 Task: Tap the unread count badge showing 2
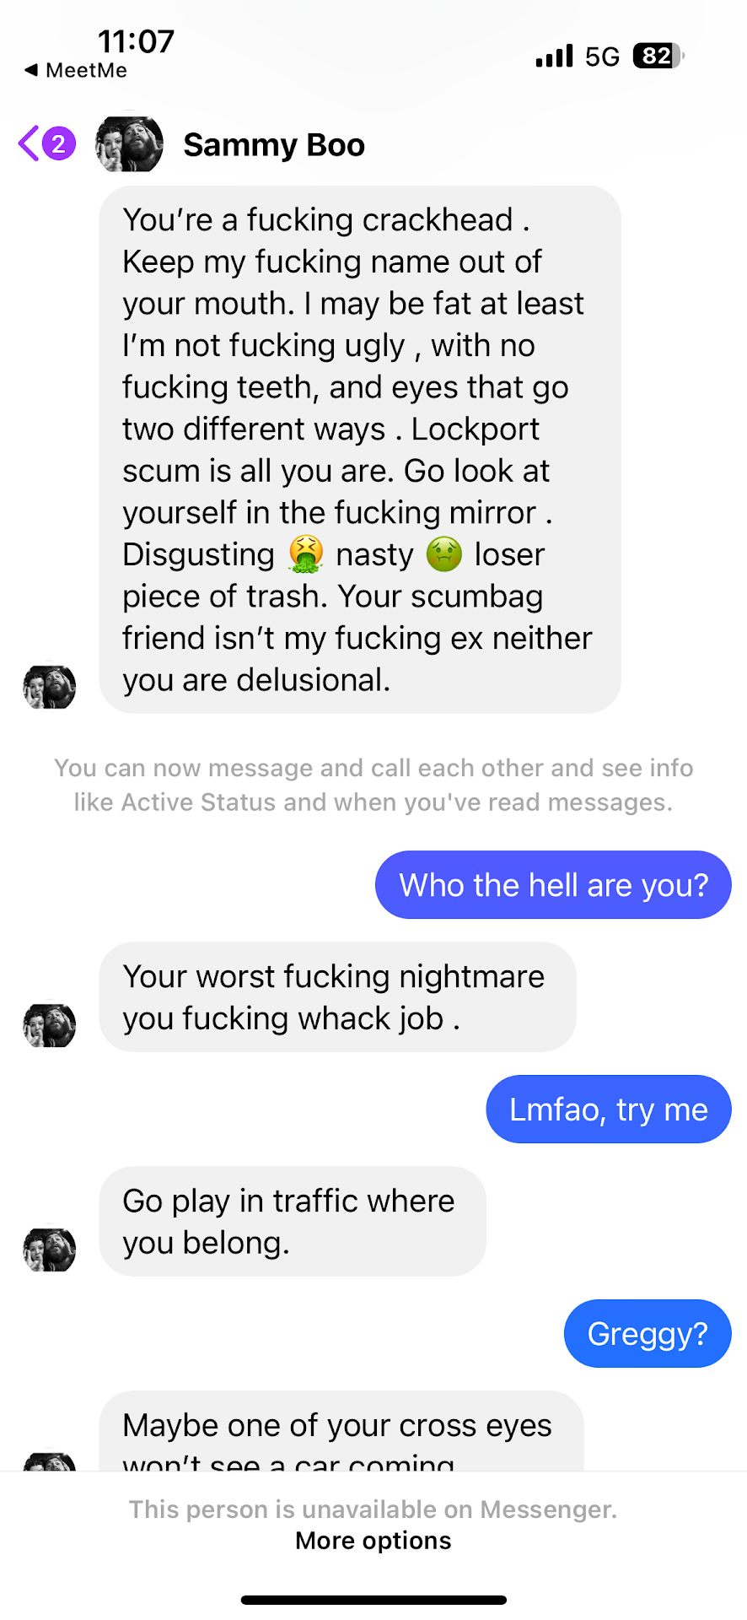pyautogui.click(x=58, y=144)
